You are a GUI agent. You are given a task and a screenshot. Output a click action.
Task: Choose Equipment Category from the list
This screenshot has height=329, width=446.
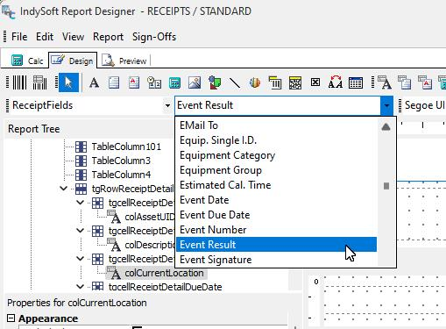pos(276,155)
